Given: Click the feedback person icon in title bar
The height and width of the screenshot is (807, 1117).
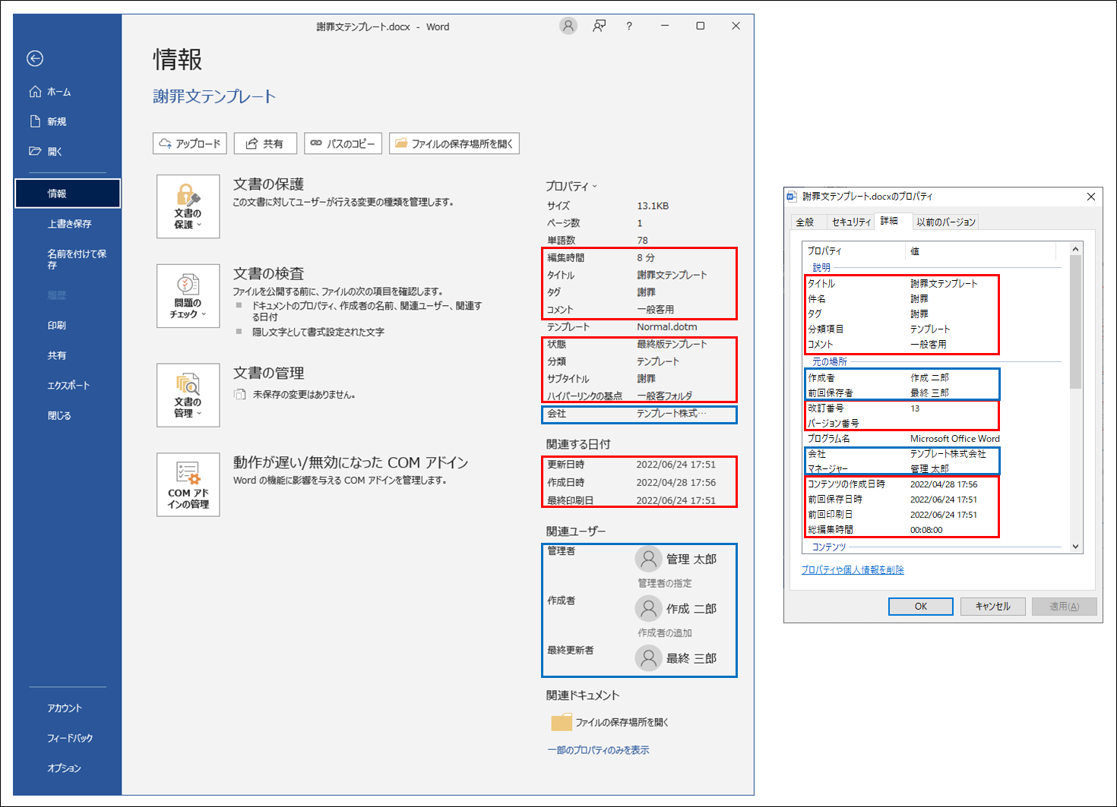Looking at the screenshot, I should point(600,26).
